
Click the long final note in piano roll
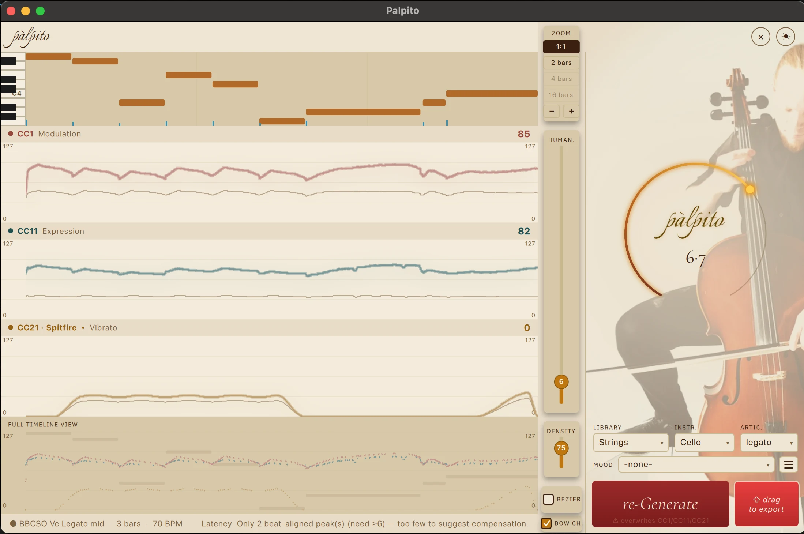pyautogui.click(x=492, y=94)
